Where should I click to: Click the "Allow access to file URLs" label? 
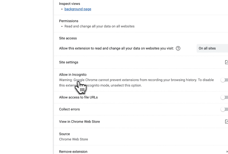(78, 98)
